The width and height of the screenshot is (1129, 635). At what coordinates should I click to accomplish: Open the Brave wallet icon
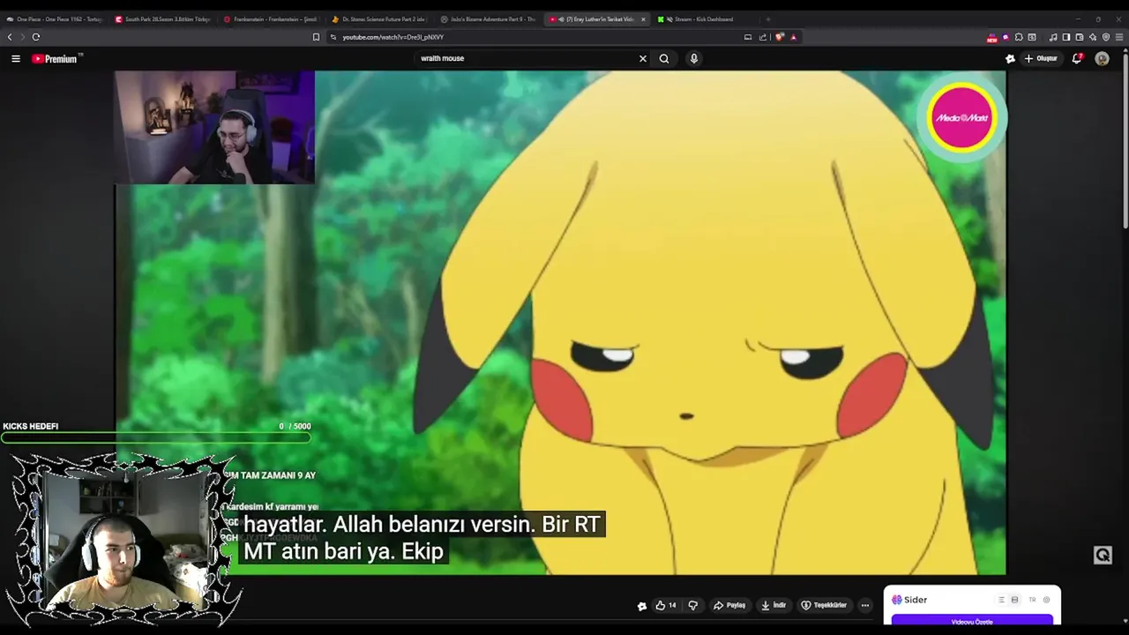[1080, 37]
